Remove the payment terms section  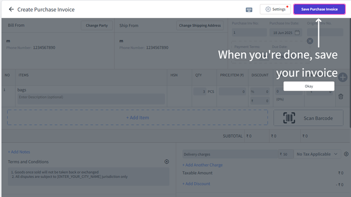point(310,41)
